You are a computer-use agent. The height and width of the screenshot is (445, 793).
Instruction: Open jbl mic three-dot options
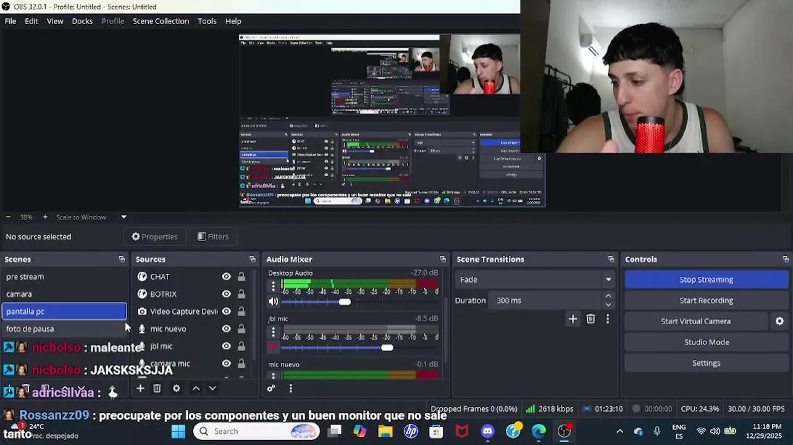coord(273,332)
